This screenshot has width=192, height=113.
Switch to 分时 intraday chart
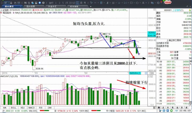tap(51, 3)
